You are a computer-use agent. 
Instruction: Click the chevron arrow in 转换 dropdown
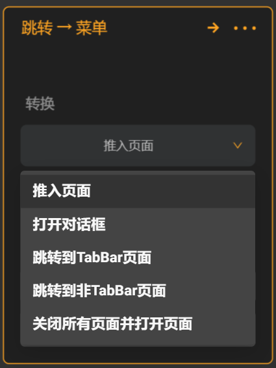pyautogui.click(x=238, y=145)
